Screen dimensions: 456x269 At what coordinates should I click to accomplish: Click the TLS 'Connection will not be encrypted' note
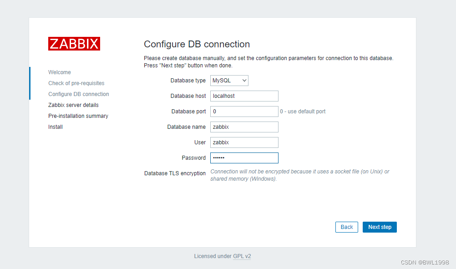[x=300, y=175]
